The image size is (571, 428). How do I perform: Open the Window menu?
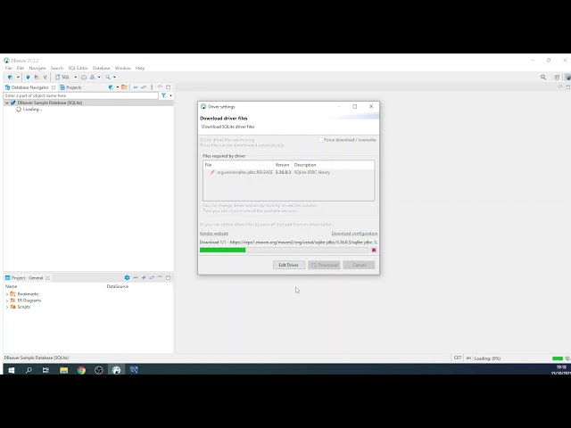point(123,68)
